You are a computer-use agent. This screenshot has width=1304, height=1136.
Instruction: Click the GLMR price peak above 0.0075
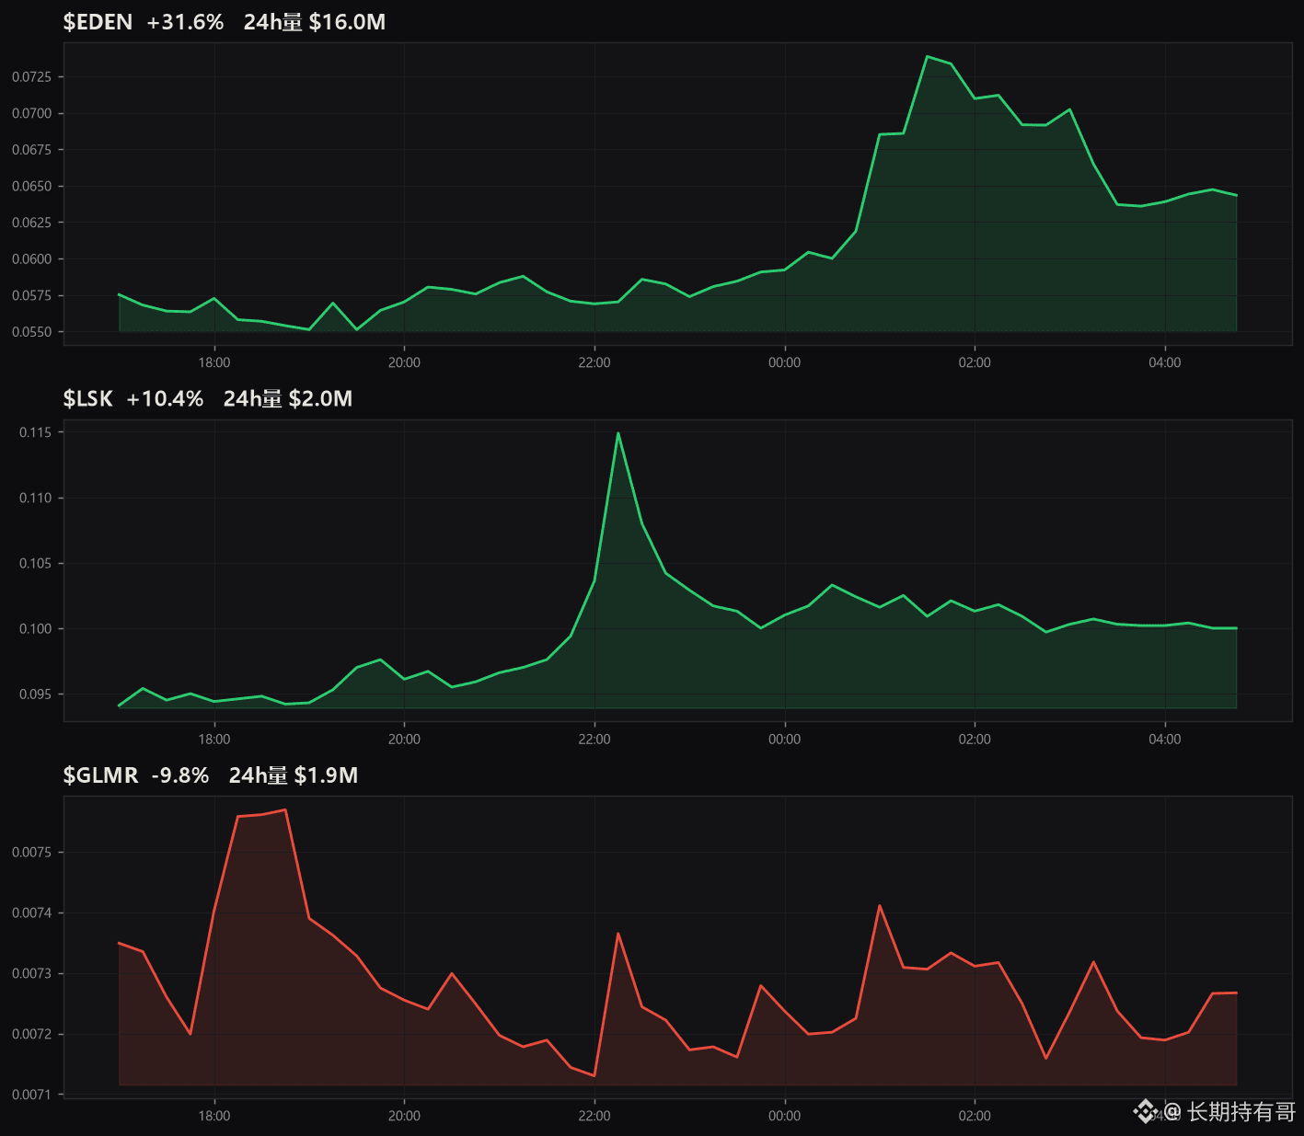click(285, 810)
